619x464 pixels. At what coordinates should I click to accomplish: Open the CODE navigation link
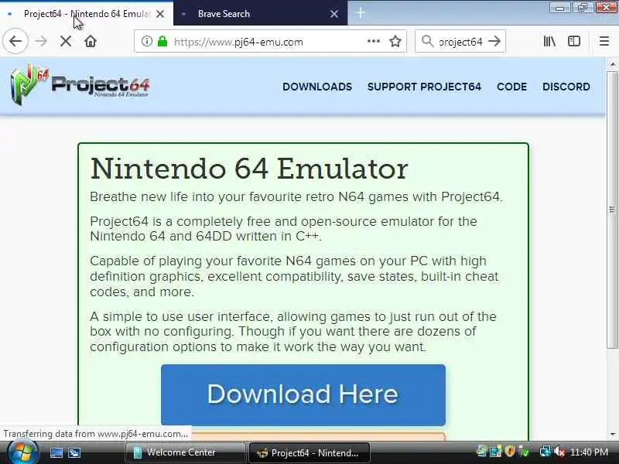(x=511, y=87)
